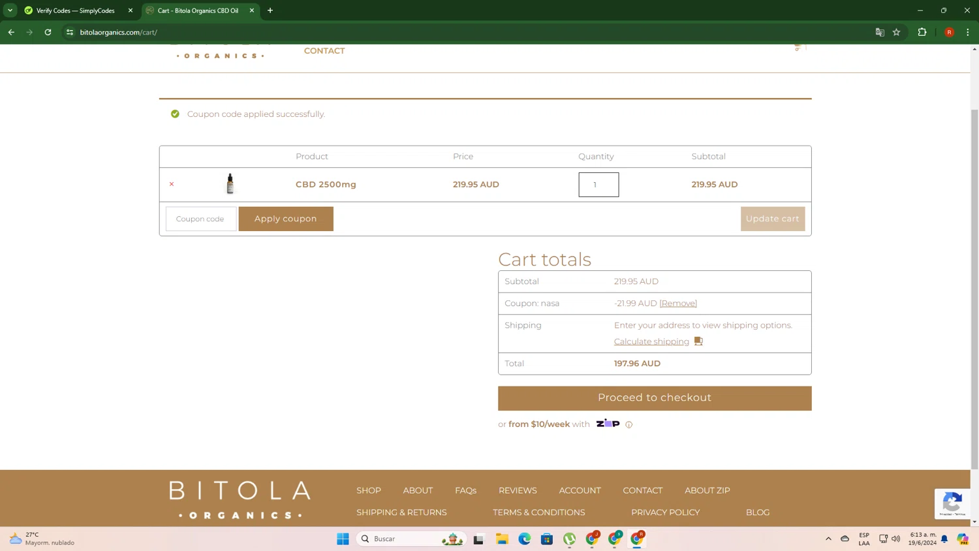Open File Explorer from taskbar
This screenshot has width=979, height=551.
(502, 539)
